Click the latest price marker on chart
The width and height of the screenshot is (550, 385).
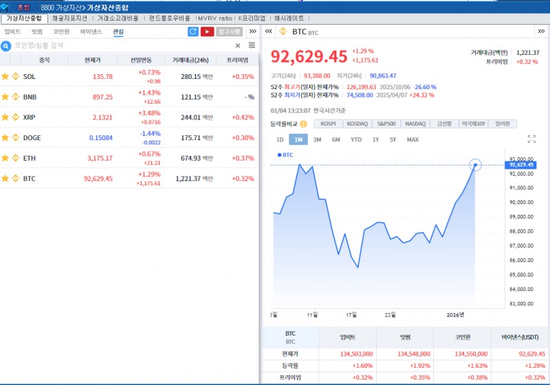click(475, 165)
